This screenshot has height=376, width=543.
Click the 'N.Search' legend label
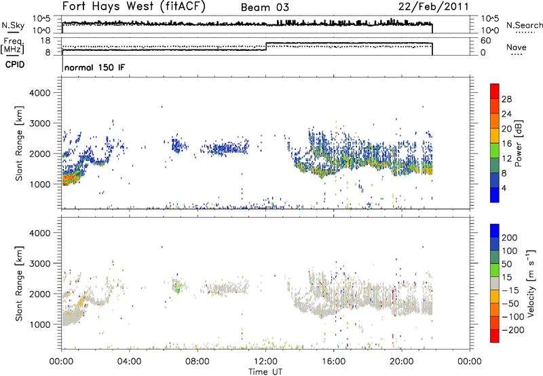click(x=524, y=25)
